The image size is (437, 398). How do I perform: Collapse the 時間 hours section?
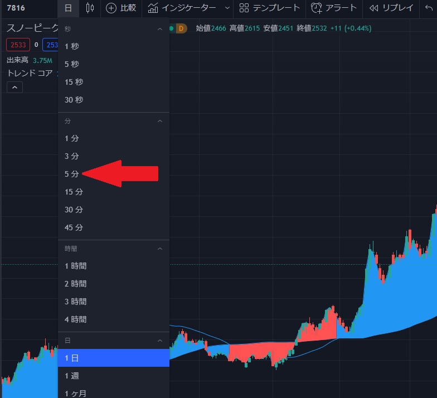[x=160, y=249]
